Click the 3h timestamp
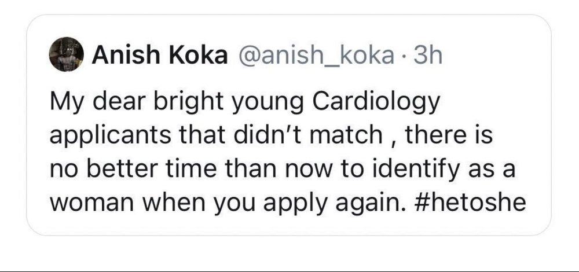Image resolution: width=579 pixels, height=272 pixels. tap(428, 56)
